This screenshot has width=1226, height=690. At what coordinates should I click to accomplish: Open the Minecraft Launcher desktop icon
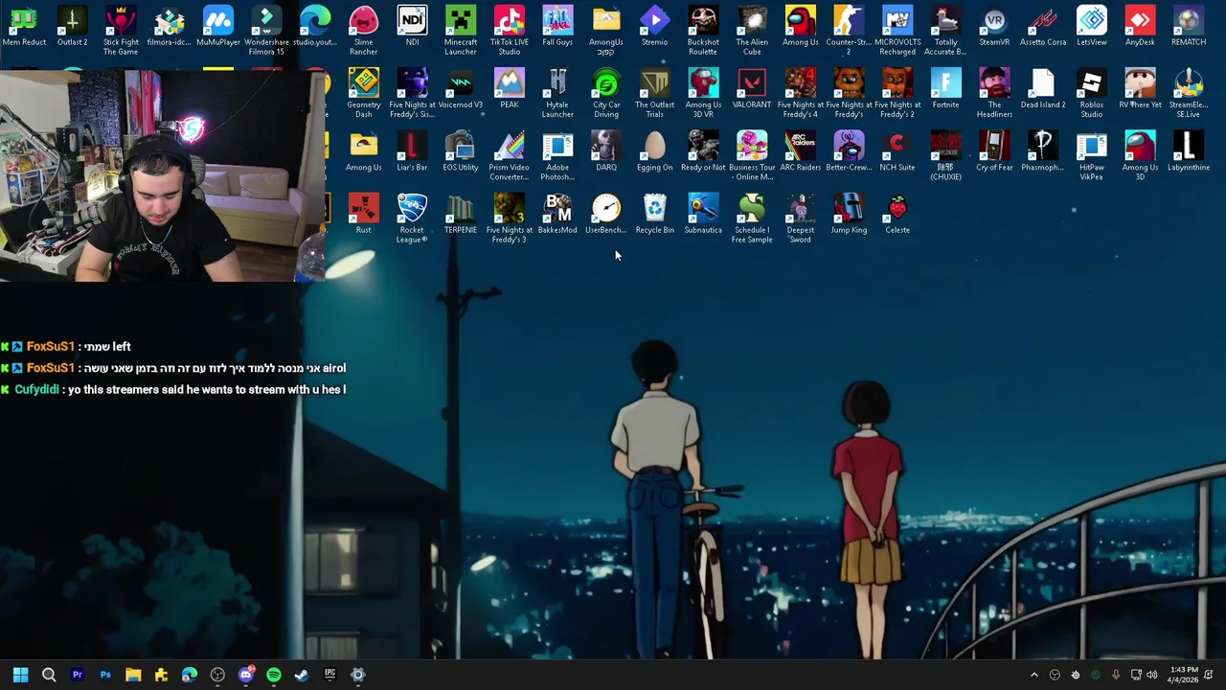[460, 31]
